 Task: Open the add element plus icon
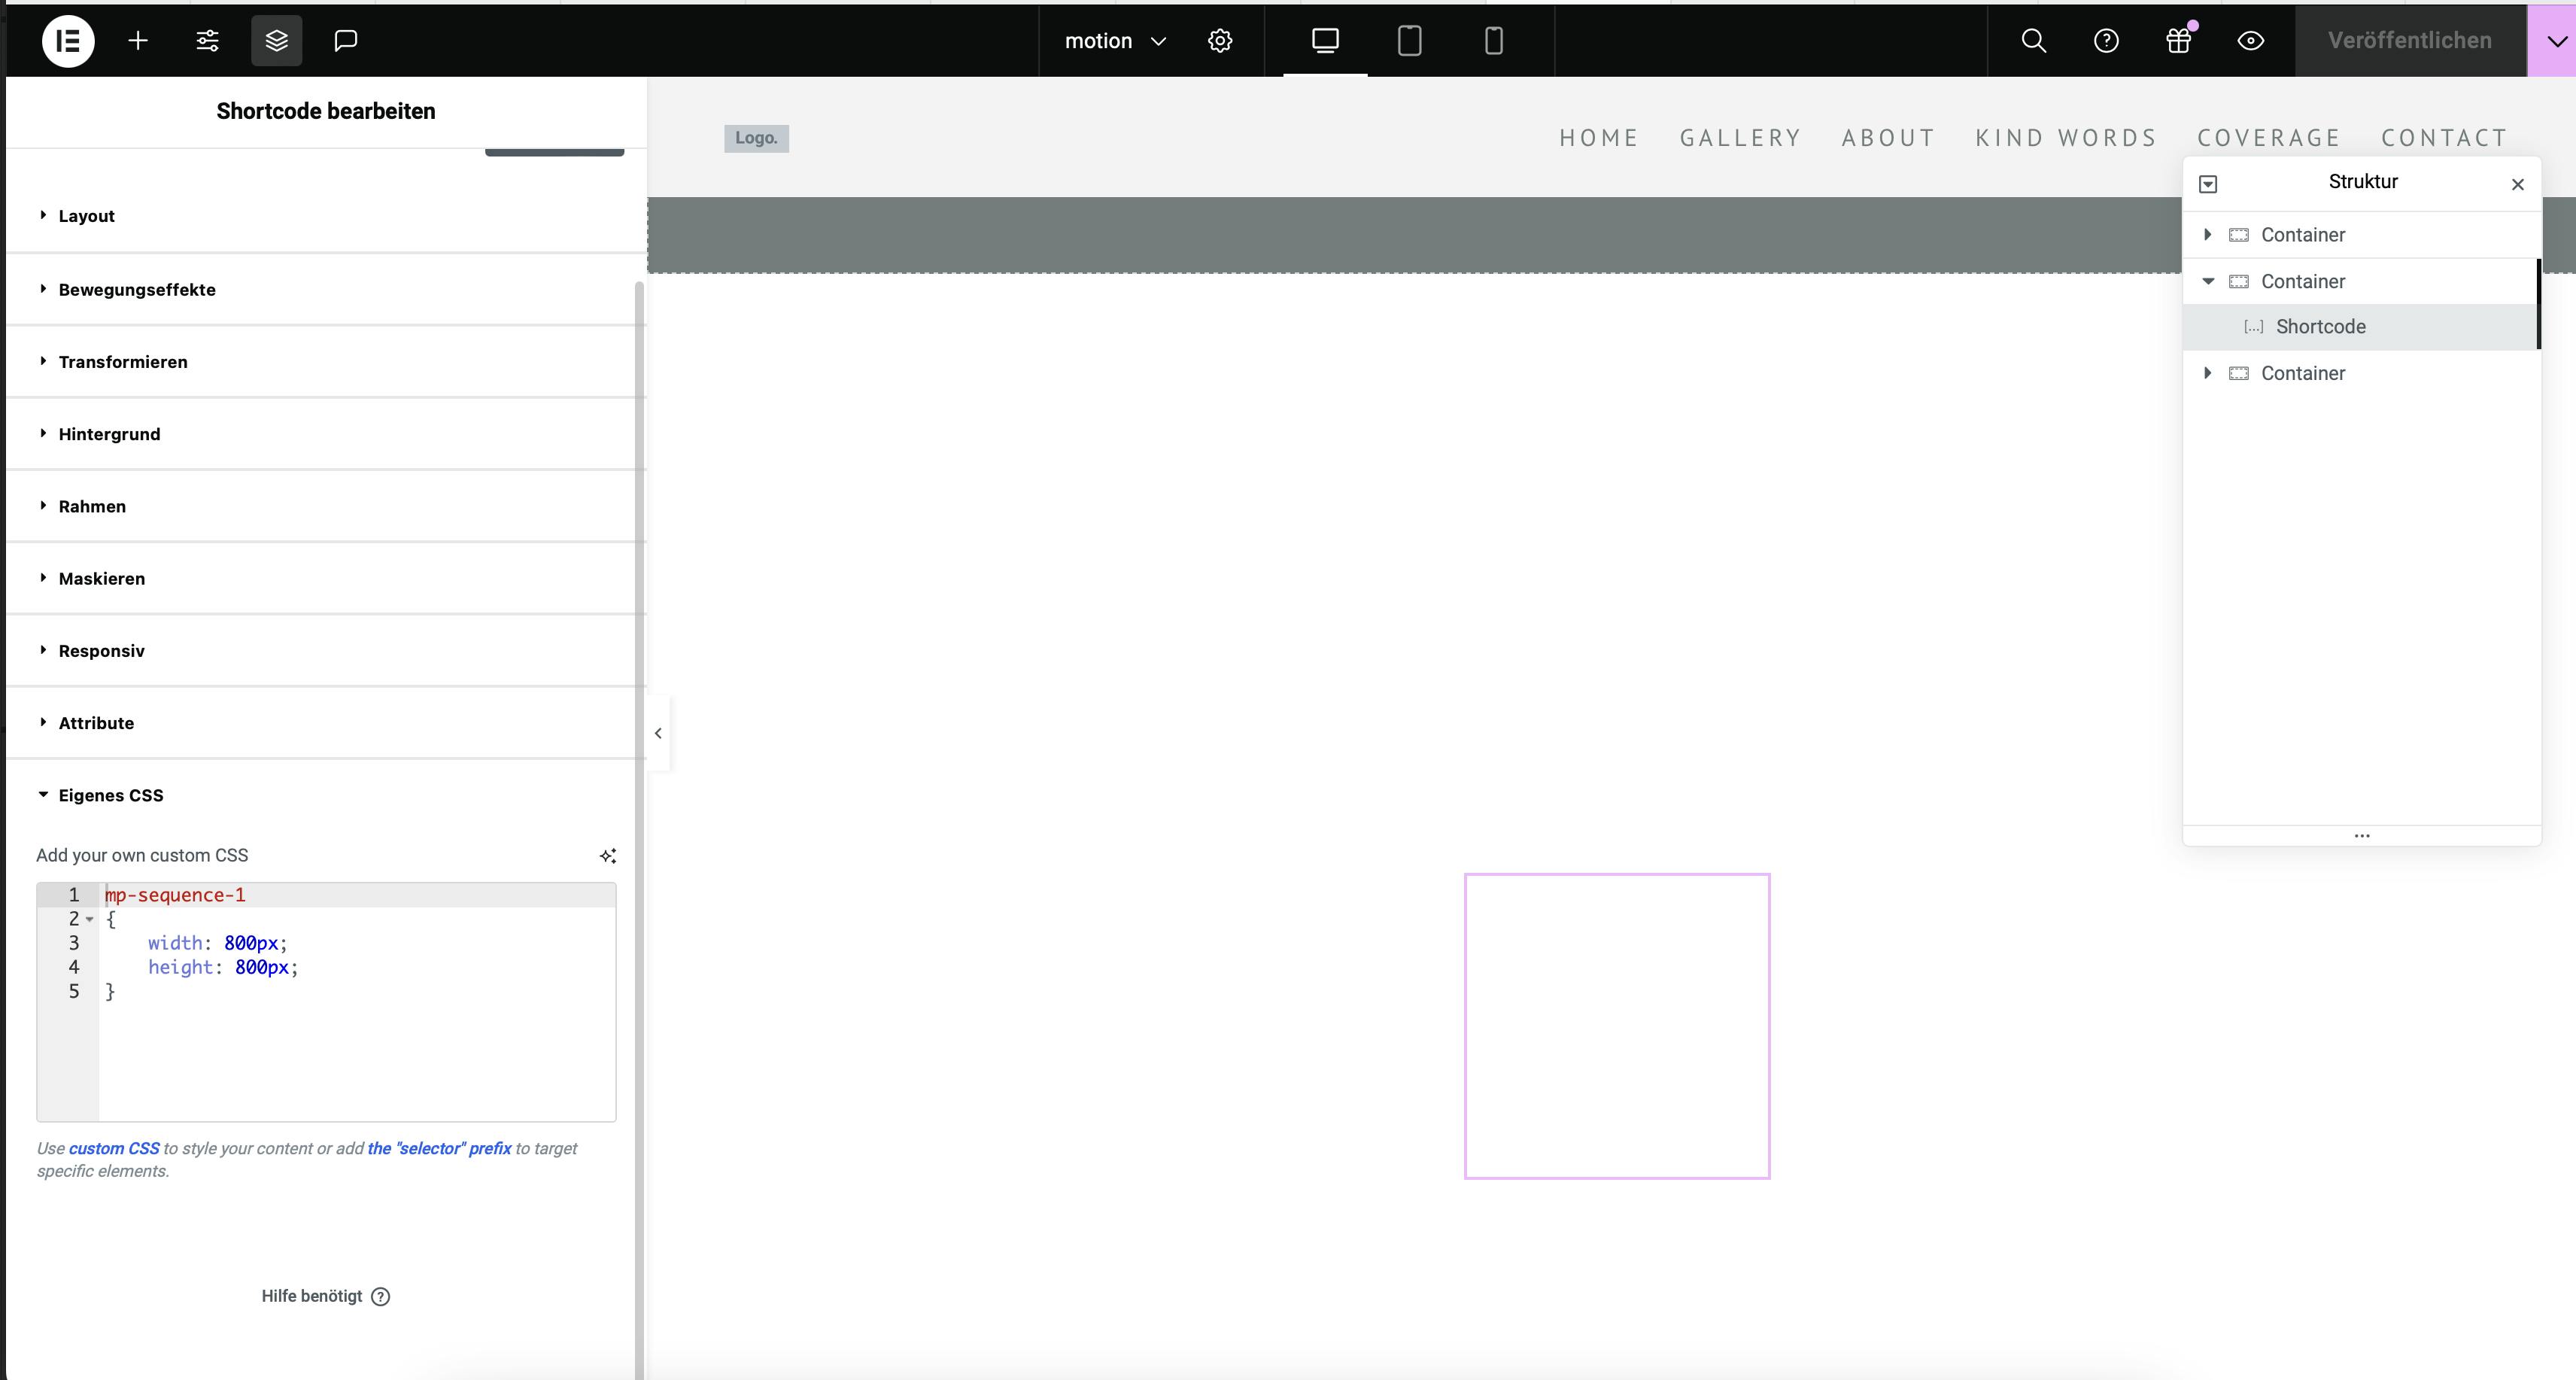tap(138, 41)
